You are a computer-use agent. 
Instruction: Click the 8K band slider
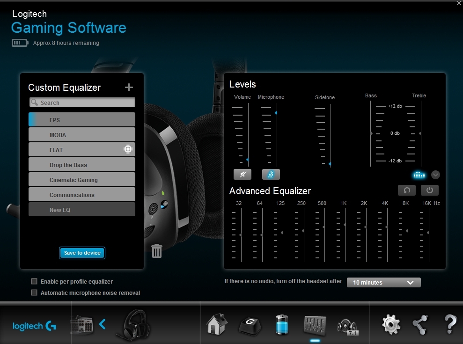(x=407, y=231)
